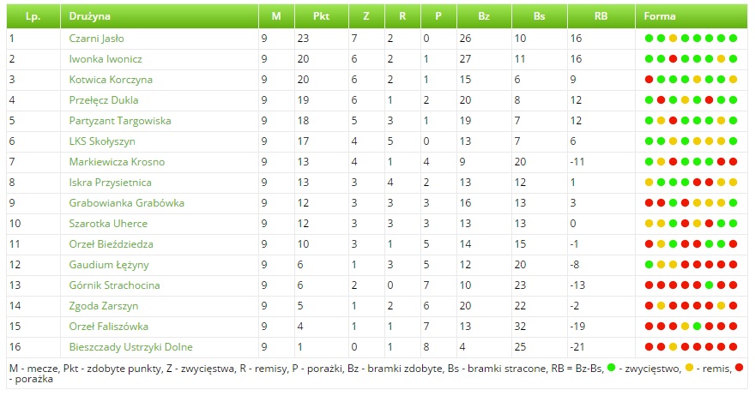Click the 'Drużyna' column header
This screenshot has width=755, height=396.
point(90,16)
